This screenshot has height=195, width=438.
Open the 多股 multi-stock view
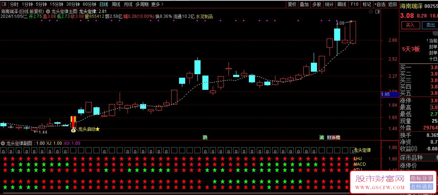(x=317, y=4)
